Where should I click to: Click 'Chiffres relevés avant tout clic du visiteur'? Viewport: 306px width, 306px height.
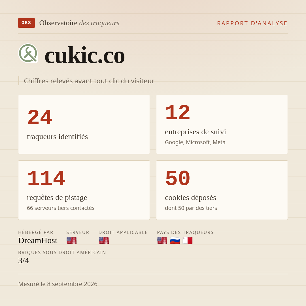(x=89, y=81)
